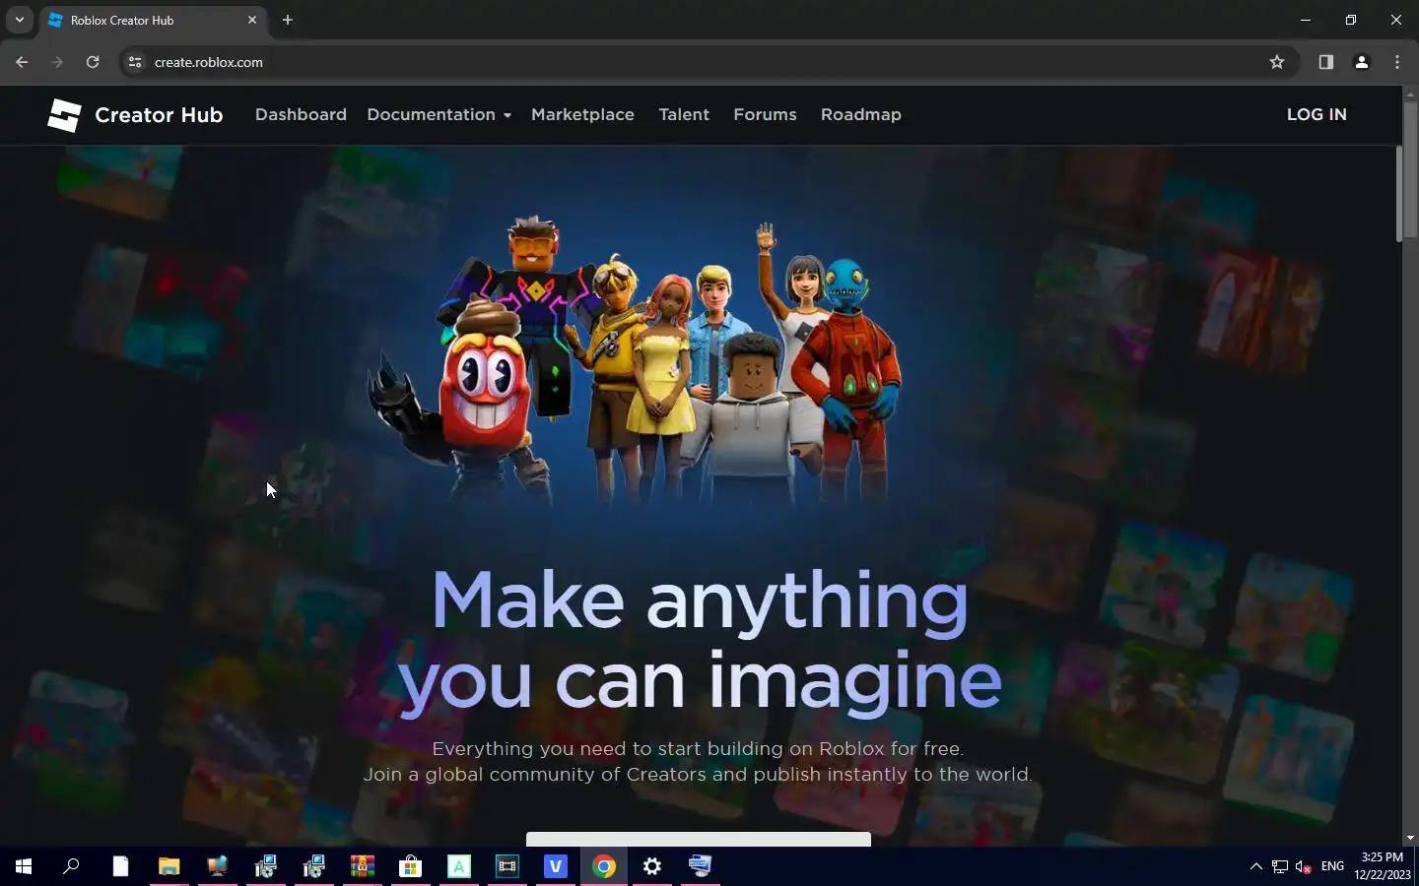The height and width of the screenshot is (886, 1419).
Task: Visit the Forums nav item
Action: point(765,114)
